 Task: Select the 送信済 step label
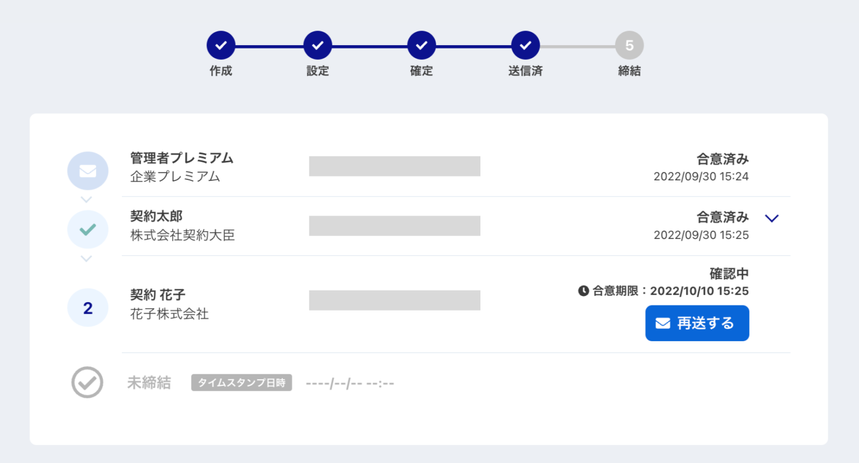click(x=526, y=71)
